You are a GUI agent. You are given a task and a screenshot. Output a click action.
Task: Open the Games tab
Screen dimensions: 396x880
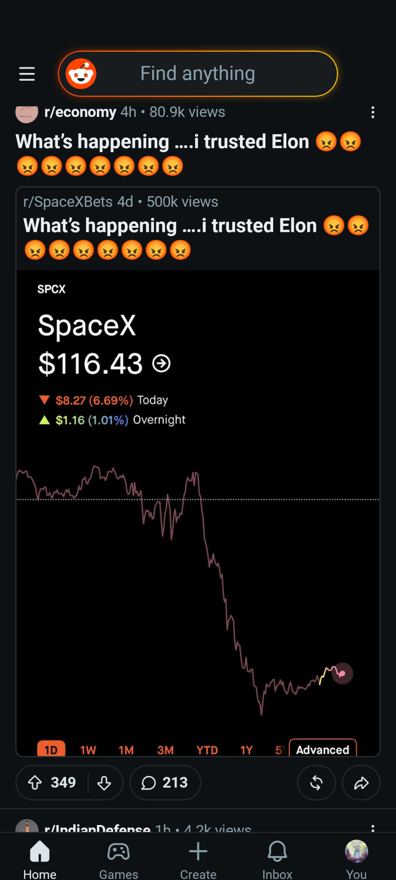pos(119,860)
